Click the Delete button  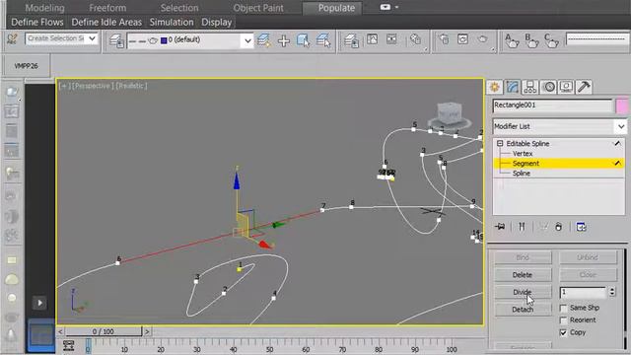pos(523,275)
